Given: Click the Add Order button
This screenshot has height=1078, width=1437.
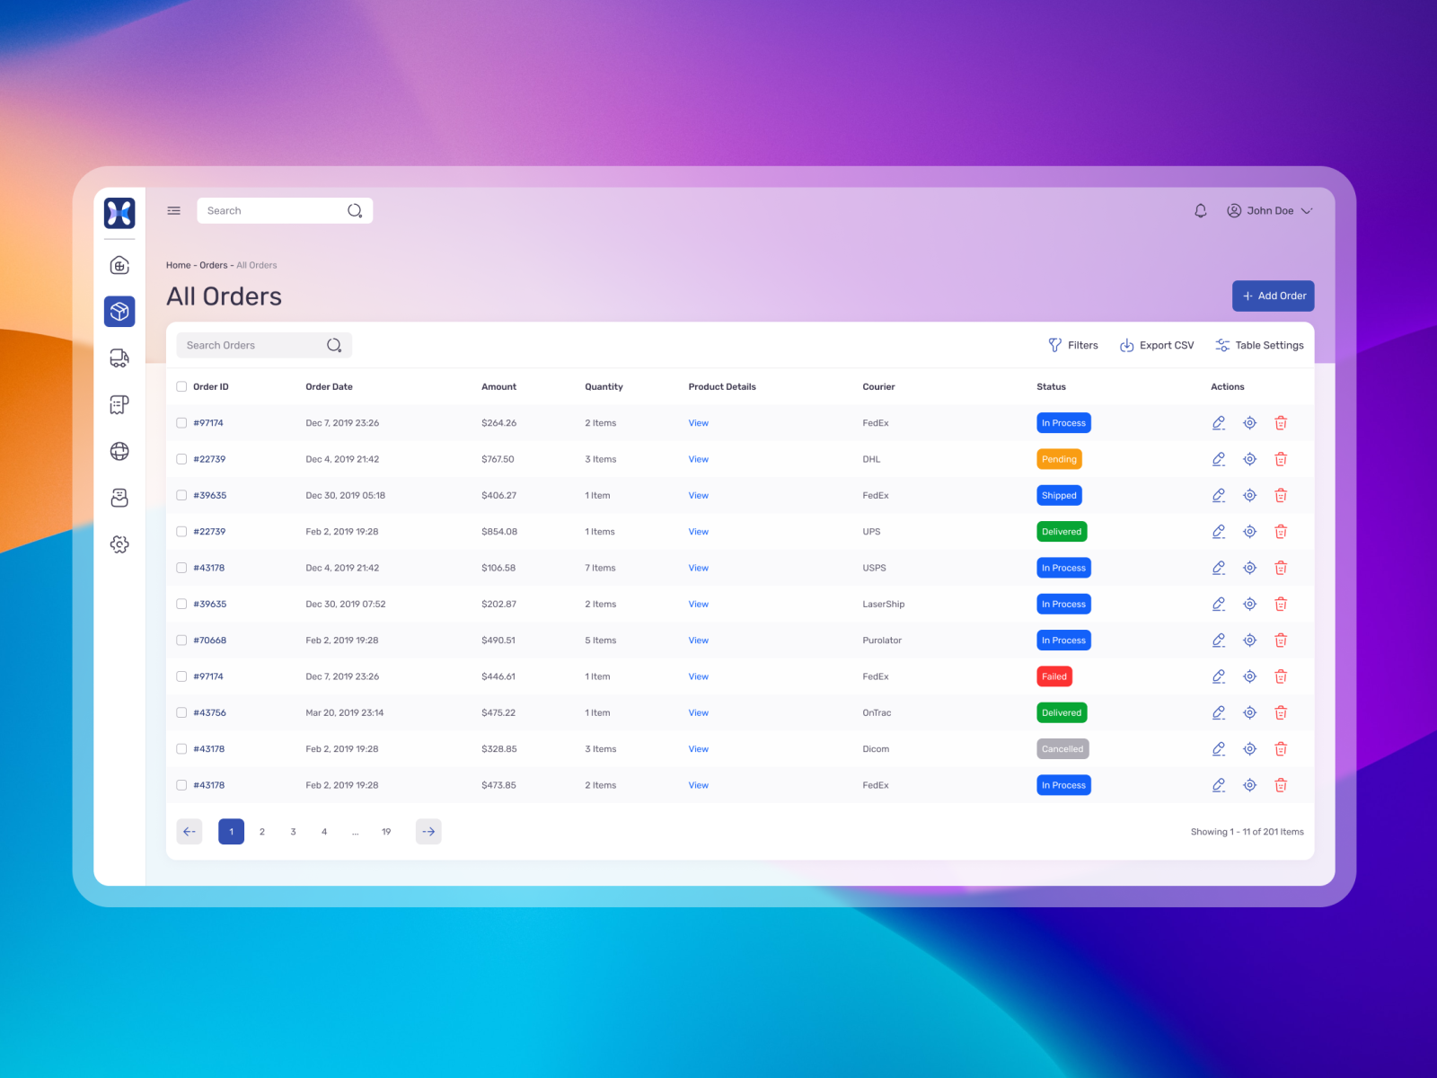Looking at the screenshot, I should pos(1273,296).
